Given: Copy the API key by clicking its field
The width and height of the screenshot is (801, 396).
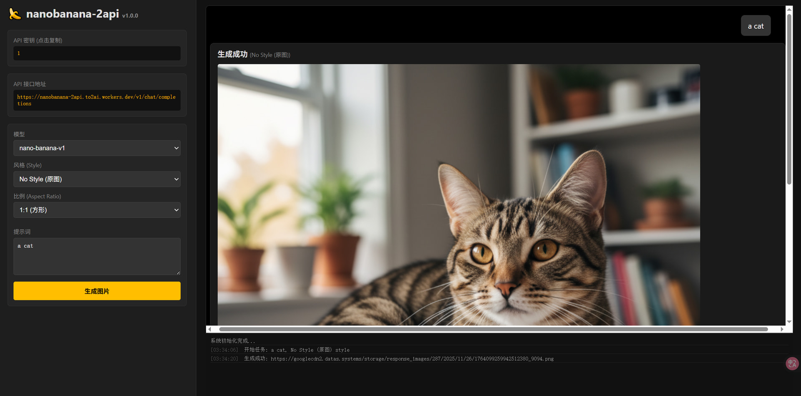Looking at the screenshot, I should (x=97, y=53).
